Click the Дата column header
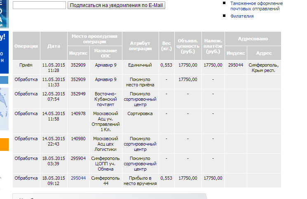The height and width of the screenshot is (199, 307). pos(54,46)
